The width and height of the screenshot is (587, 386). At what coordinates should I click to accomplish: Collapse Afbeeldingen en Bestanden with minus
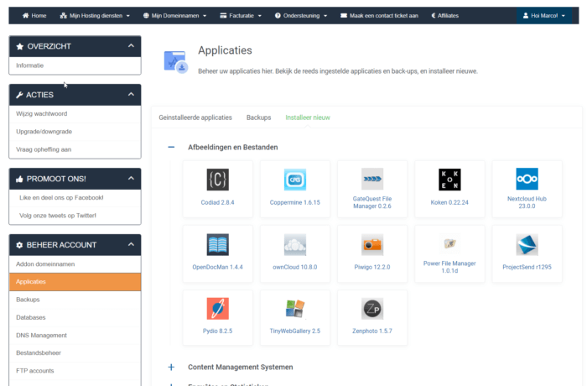point(171,148)
